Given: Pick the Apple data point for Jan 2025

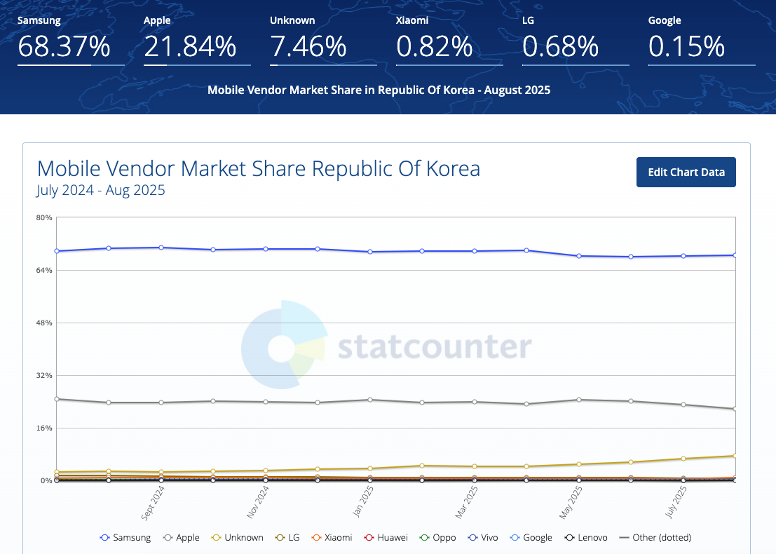Looking at the screenshot, I should [x=370, y=400].
